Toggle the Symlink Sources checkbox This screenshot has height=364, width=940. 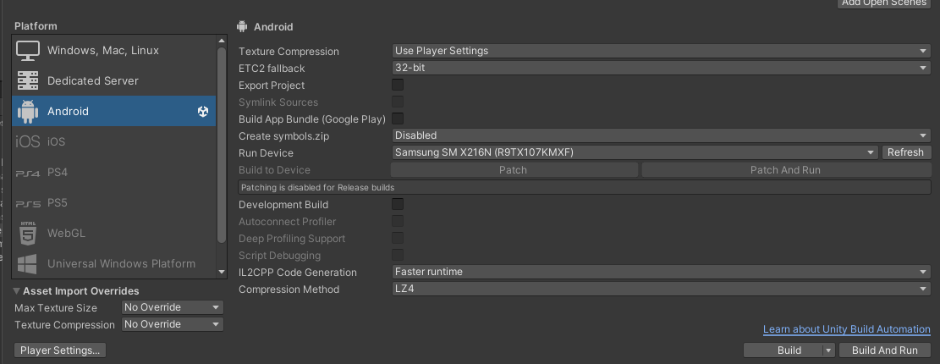398,102
